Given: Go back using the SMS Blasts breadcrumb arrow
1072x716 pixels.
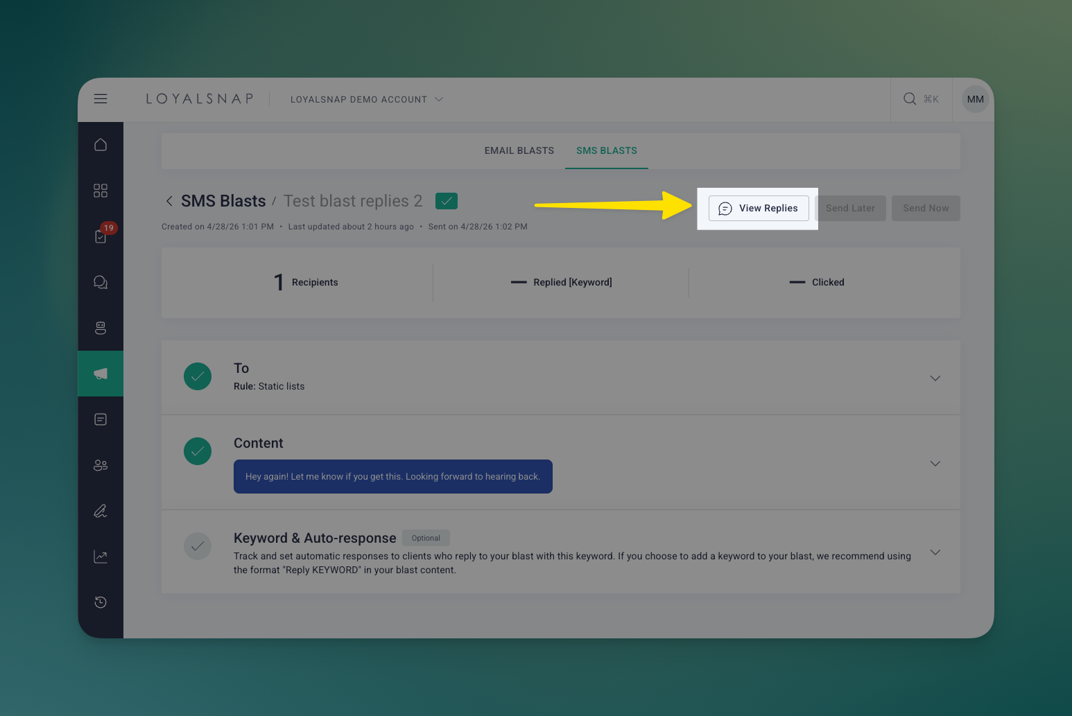Looking at the screenshot, I should tap(169, 201).
